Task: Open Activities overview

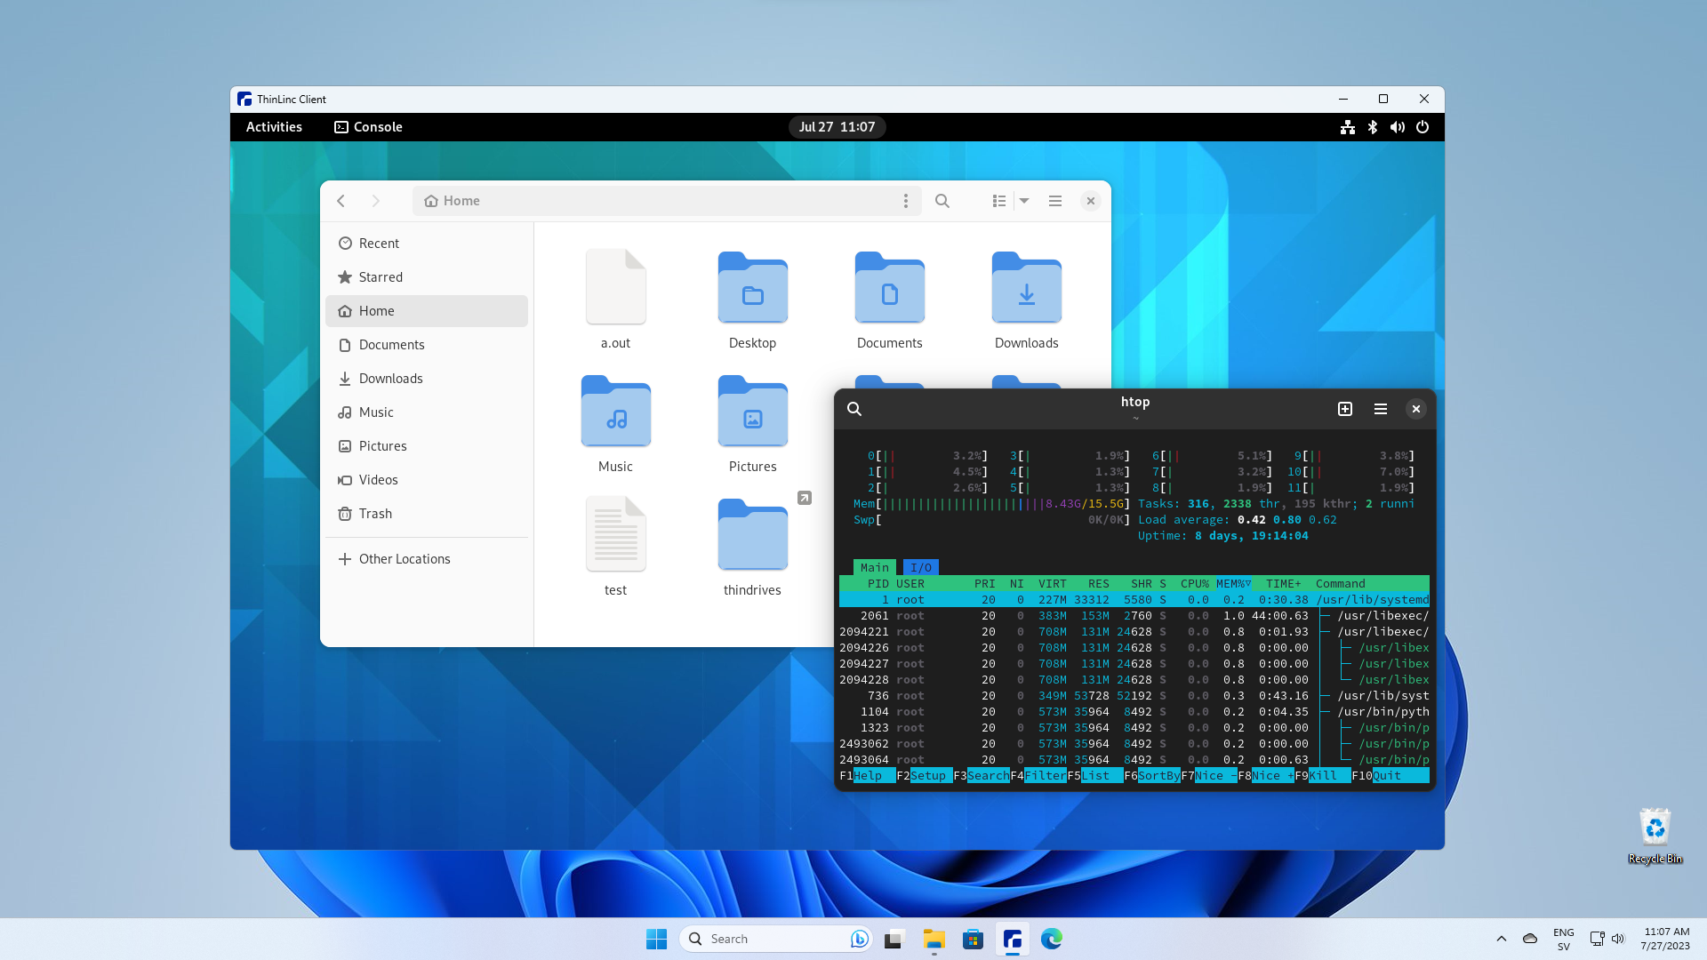Action: click(x=274, y=127)
